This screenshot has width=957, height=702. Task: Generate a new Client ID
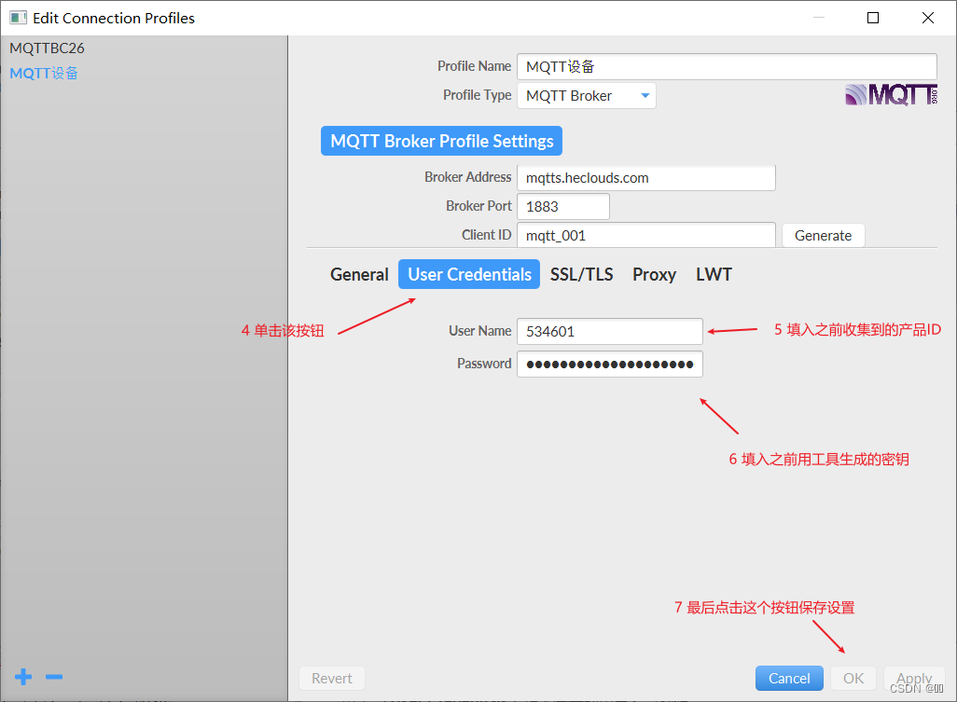(x=823, y=236)
